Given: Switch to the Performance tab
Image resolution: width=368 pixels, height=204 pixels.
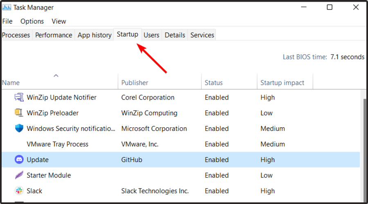Looking at the screenshot, I should tap(54, 35).
